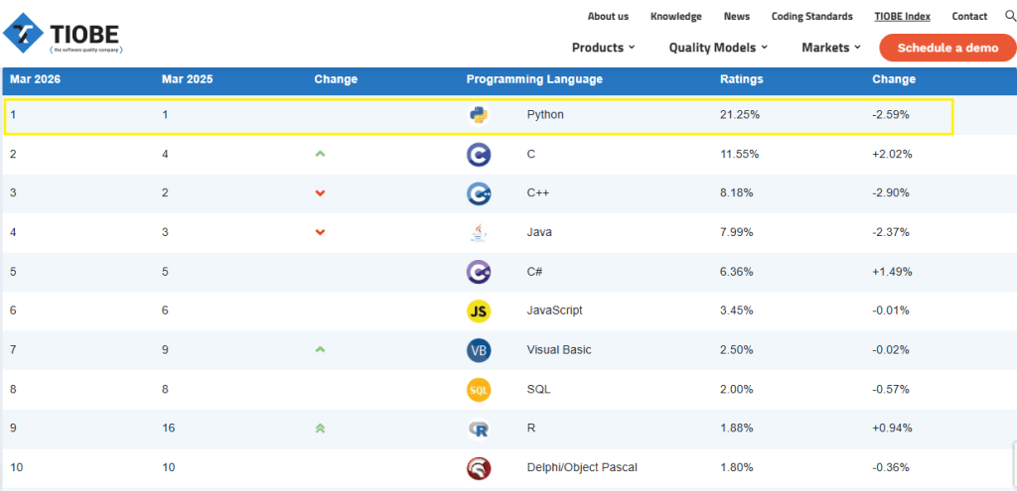Click the R language logo icon
The image size is (1017, 491).
(479, 429)
